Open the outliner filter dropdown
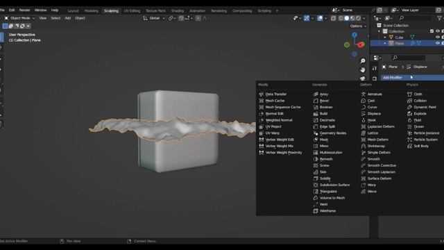The image size is (444, 250). point(440,18)
